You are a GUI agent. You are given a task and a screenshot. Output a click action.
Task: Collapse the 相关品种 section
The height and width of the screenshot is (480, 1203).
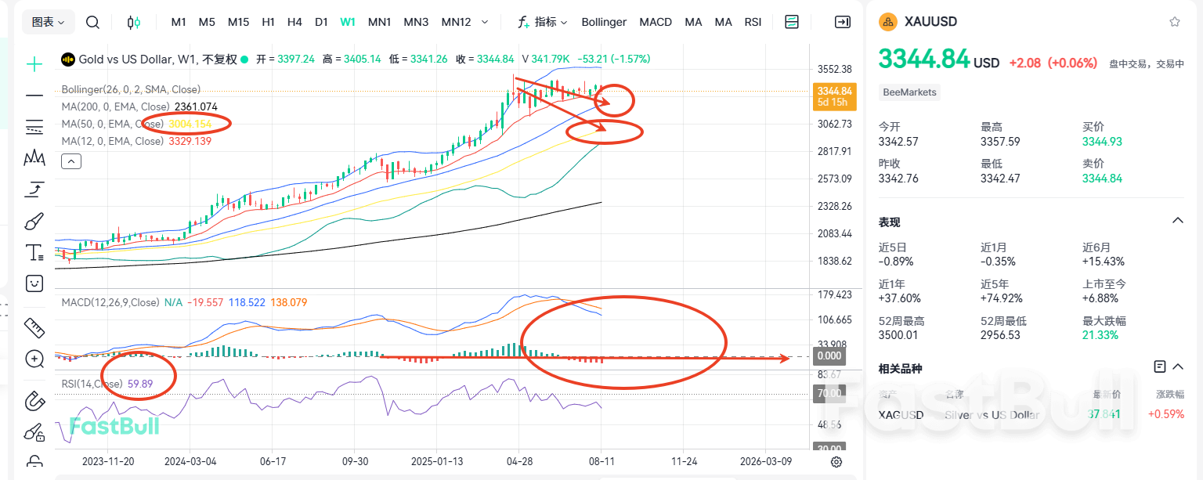[x=1178, y=366]
